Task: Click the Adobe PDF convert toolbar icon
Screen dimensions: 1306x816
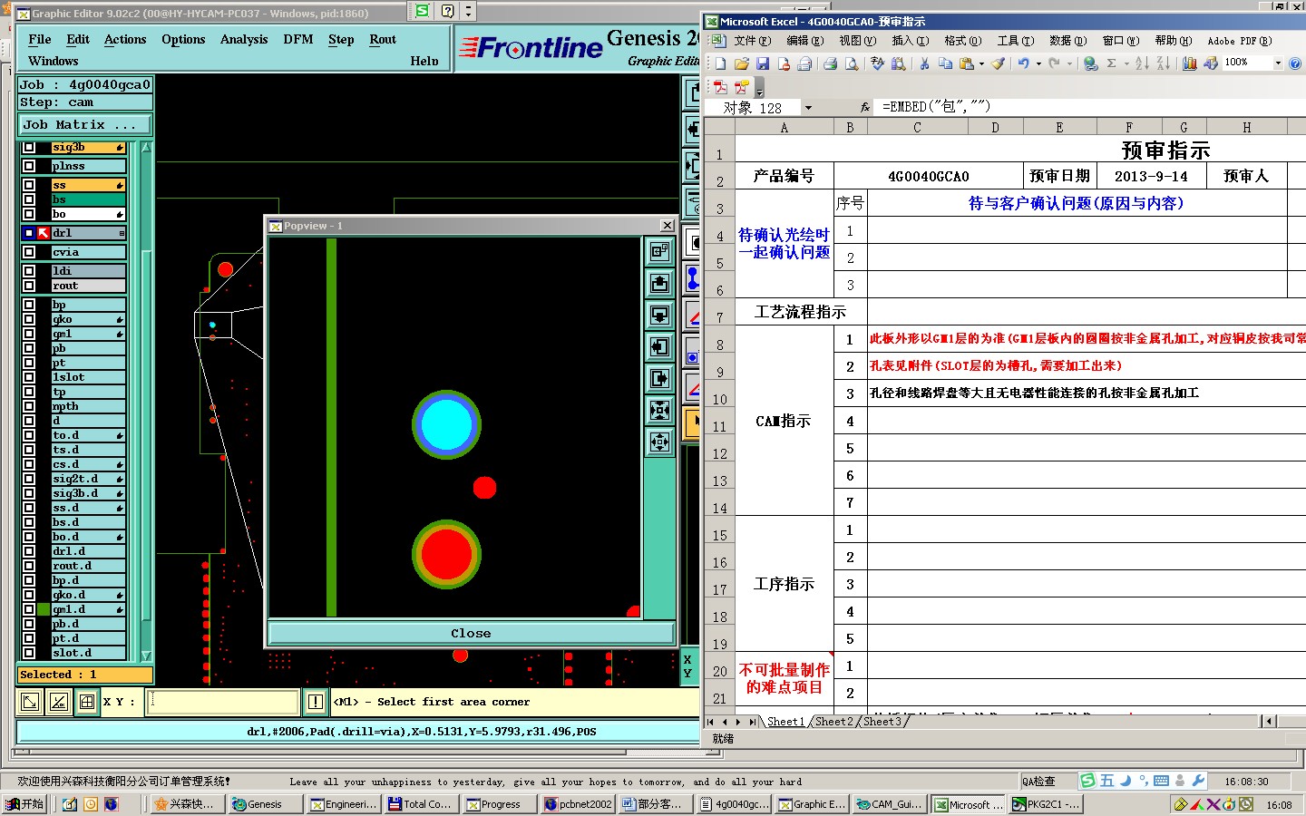Action: (x=720, y=88)
